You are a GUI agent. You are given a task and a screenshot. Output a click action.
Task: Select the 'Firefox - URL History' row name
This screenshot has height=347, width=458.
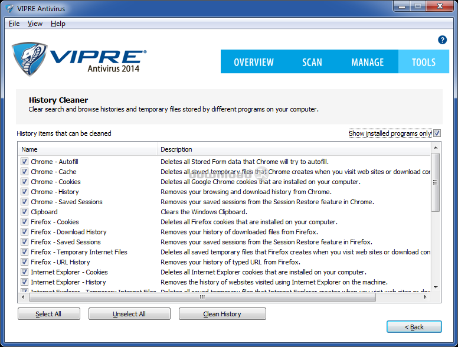[x=60, y=261]
